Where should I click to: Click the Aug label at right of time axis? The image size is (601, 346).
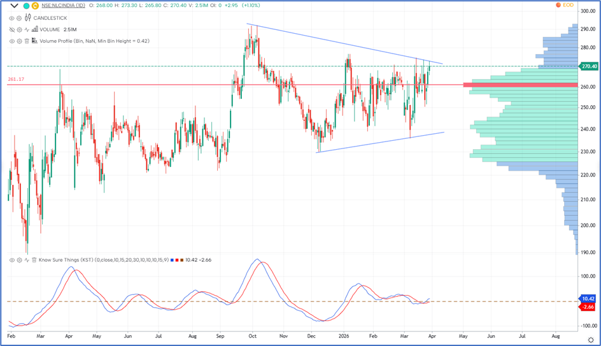556,336
